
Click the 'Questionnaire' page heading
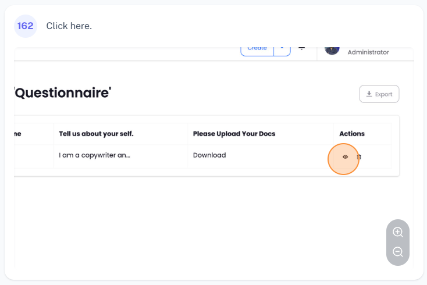pos(62,93)
